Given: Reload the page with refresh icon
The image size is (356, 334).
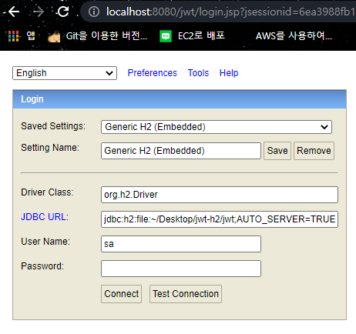Looking at the screenshot, I should 63,12.
